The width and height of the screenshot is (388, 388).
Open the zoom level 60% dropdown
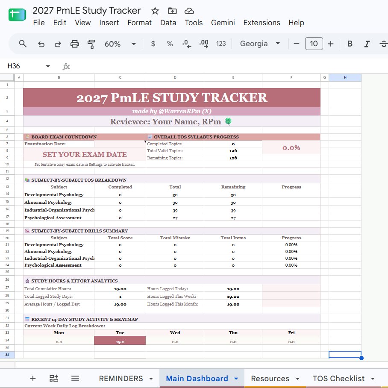click(x=120, y=44)
